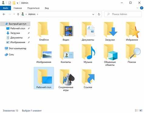144x113 pixels.
Task: Maximize the Admin window
Action: pos(131,3)
